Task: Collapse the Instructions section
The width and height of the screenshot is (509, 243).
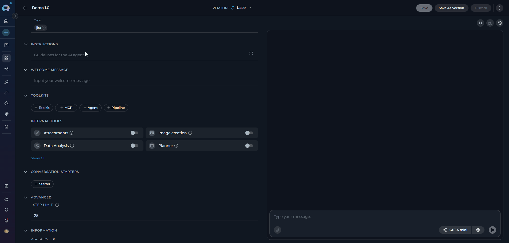Action: click(x=26, y=44)
